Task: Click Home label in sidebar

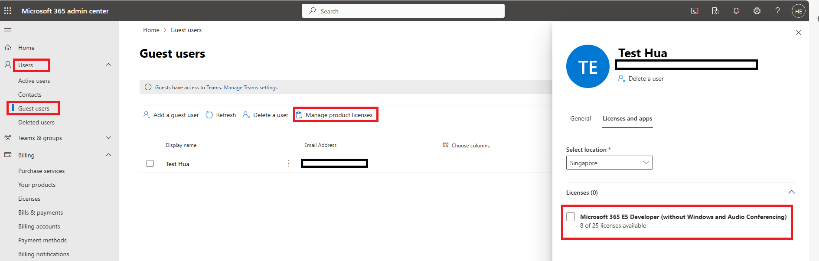Action: coord(26,48)
